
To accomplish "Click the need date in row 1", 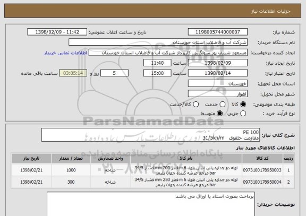I will (31, 170).
